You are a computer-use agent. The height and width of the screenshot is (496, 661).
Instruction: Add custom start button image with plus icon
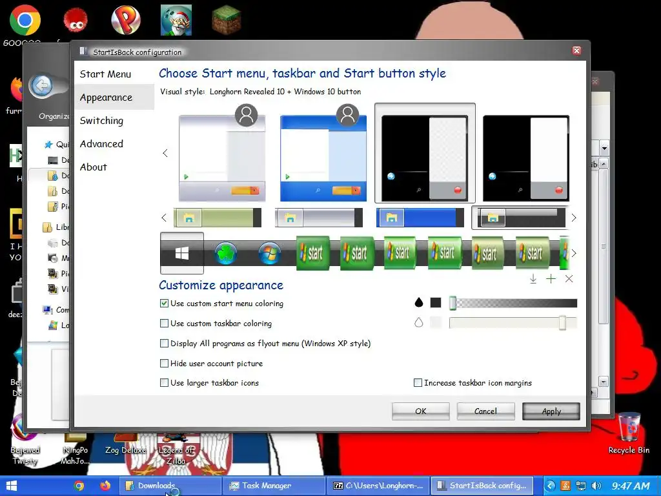551,279
